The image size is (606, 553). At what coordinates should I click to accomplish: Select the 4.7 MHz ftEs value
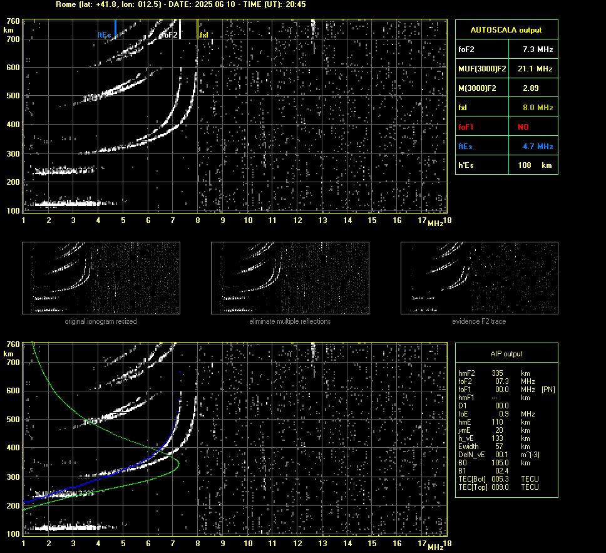pyautogui.click(x=538, y=146)
